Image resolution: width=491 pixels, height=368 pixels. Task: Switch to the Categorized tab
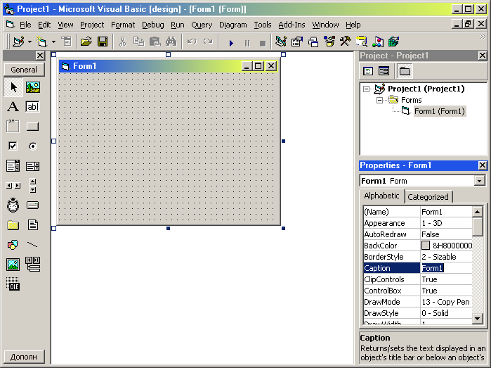[428, 197]
